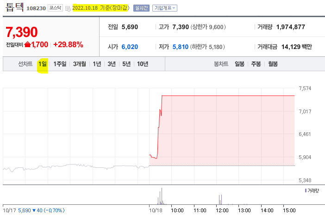
Task: Select the 1주일 chart period
Action: pyautogui.click(x=60, y=64)
